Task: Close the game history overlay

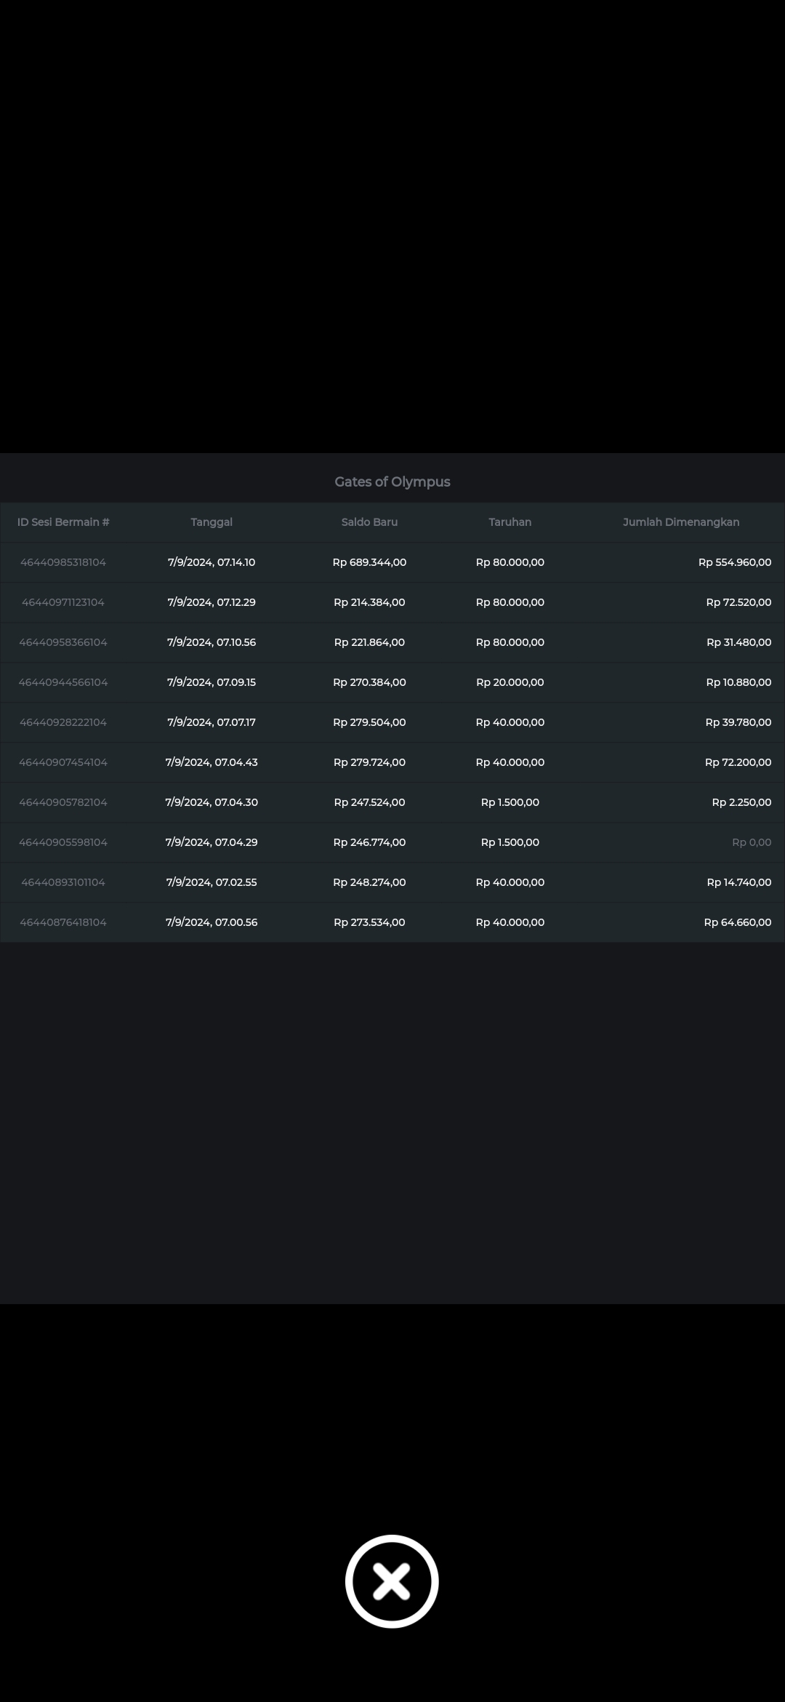Action: click(392, 1581)
